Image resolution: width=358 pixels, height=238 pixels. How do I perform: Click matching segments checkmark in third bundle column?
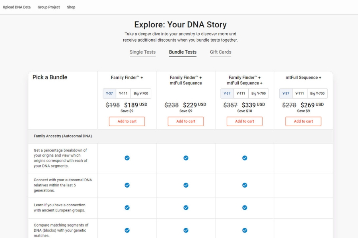245,230
